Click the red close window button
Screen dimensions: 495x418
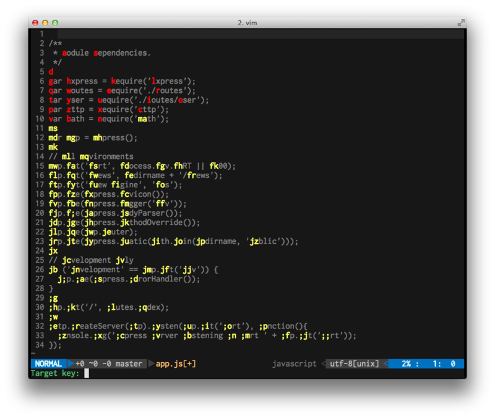point(35,23)
